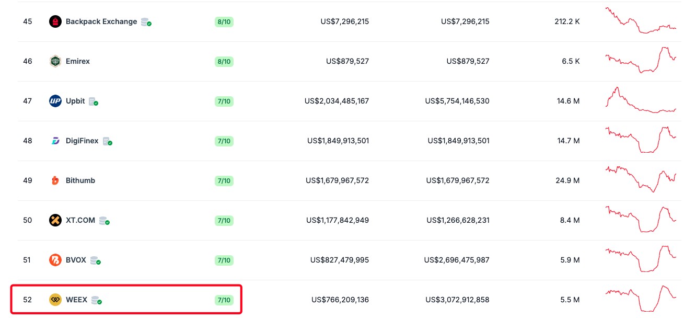Click Upbit's 7-day volume sparkline chart
This screenshot has width=684, height=318.
coord(641,100)
